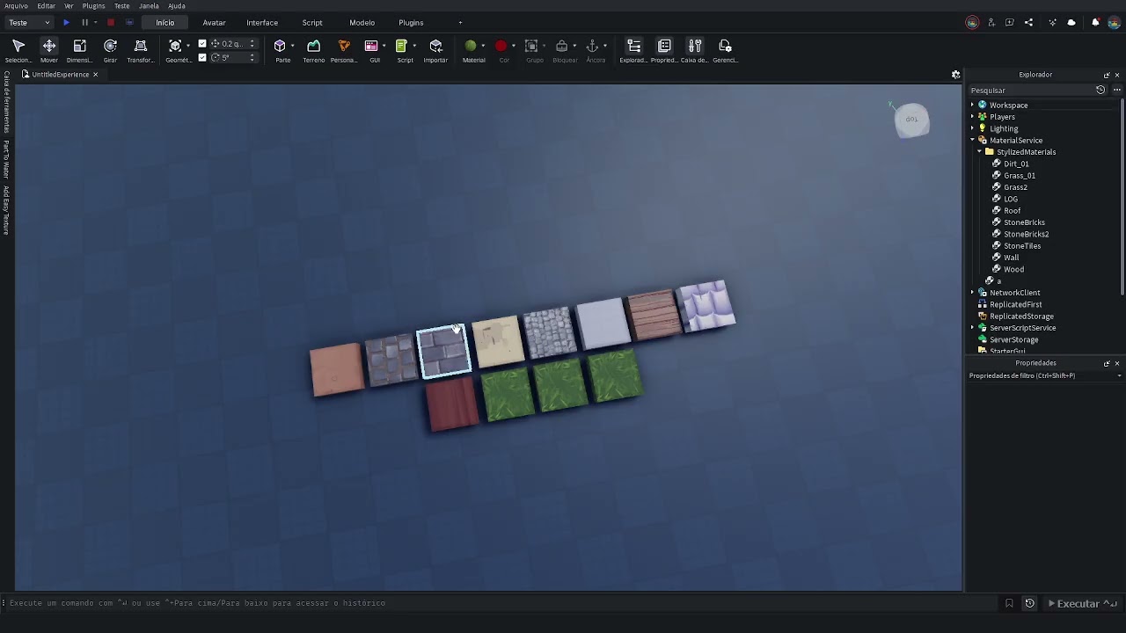
Task: Collapse the StylizedMaterials folder
Action: point(979,151)
